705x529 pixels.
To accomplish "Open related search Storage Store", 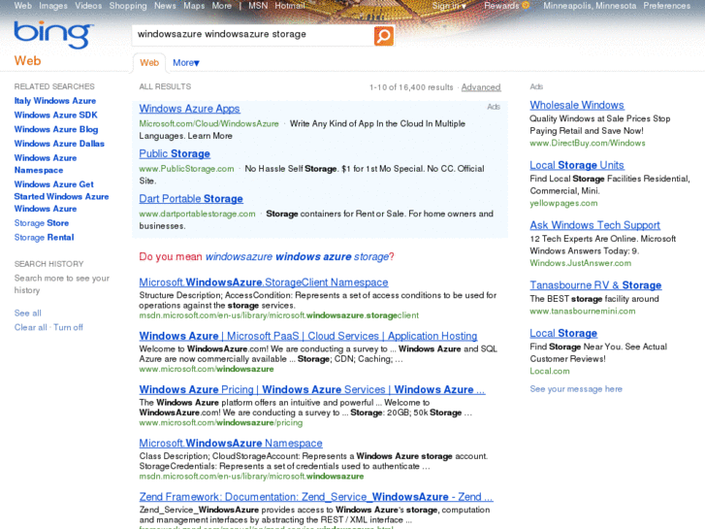I will [x=42, y=223].
